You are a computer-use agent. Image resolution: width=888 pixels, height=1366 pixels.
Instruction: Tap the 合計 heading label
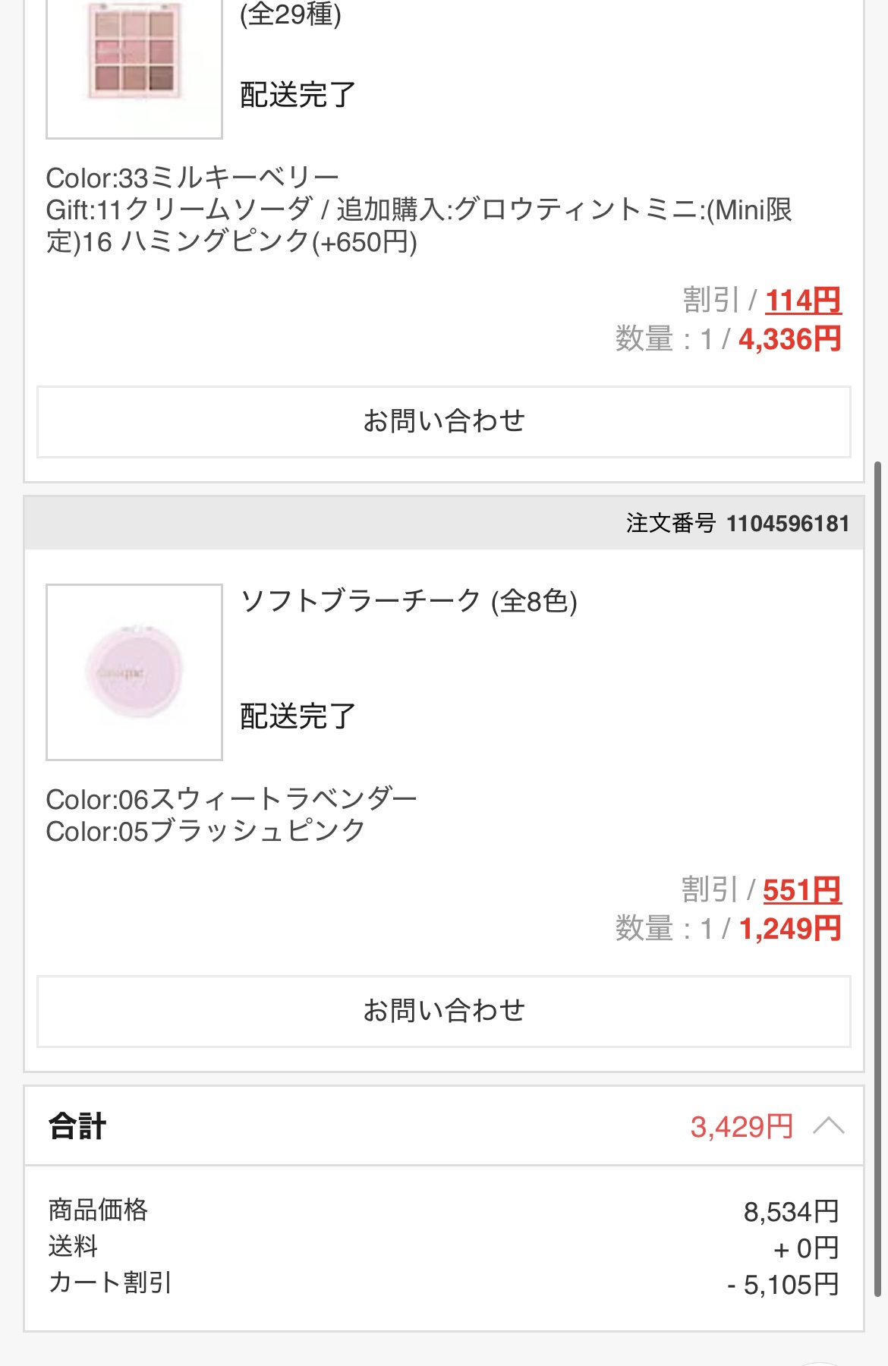[77, 1126]
